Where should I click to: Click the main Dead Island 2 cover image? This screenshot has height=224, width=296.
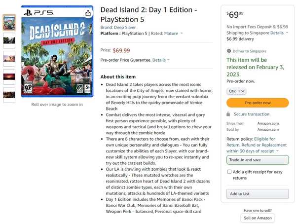pyautogui.click(x=57, y=51)
